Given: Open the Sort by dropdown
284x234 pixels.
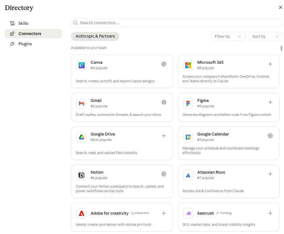Looking at the screenshot, I should (x=265, y=36).
